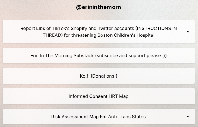Open the Ko.fi (Donations!) link
This screenshot has width=198, height=127.
tap(98, 76)
